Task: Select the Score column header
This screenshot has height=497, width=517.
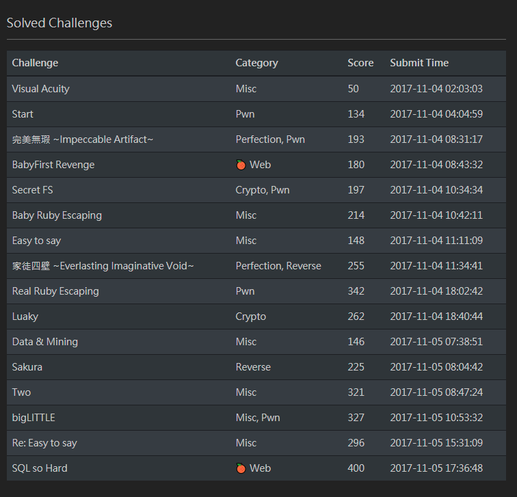Action: (x=360, y=63)
